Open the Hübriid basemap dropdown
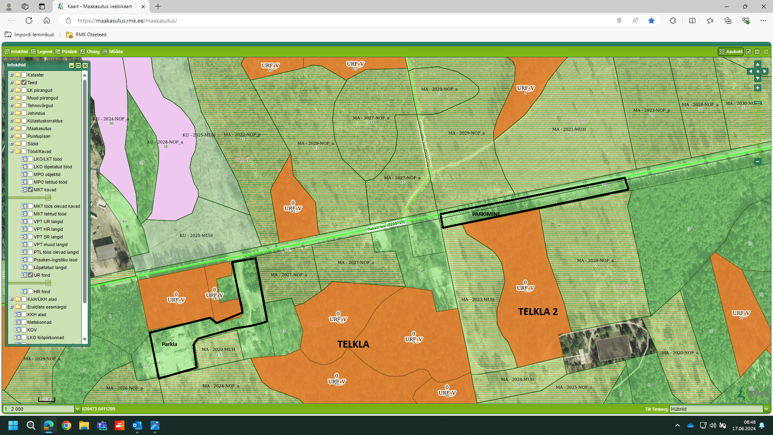 (x=766, y=409)
